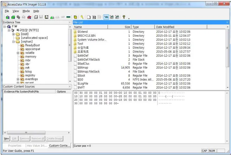Open the View menu
This screenshot has height=155, width=231.
coord(16,11)
